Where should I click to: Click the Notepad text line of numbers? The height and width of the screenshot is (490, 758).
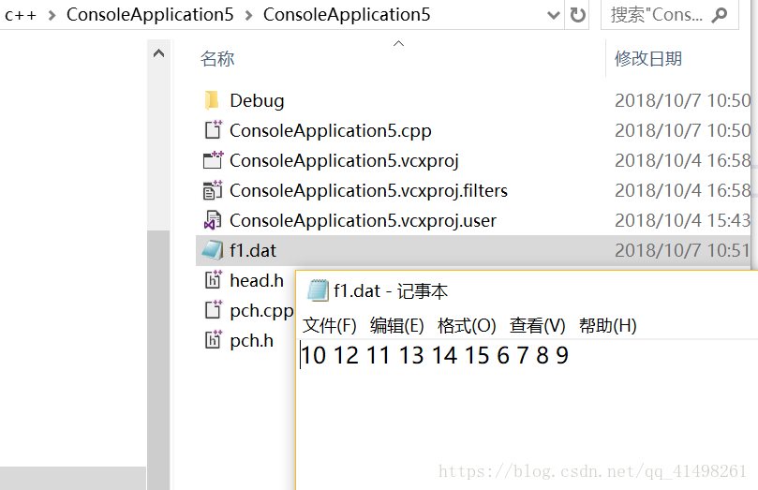pyautogui.click(x=435, y=355)
